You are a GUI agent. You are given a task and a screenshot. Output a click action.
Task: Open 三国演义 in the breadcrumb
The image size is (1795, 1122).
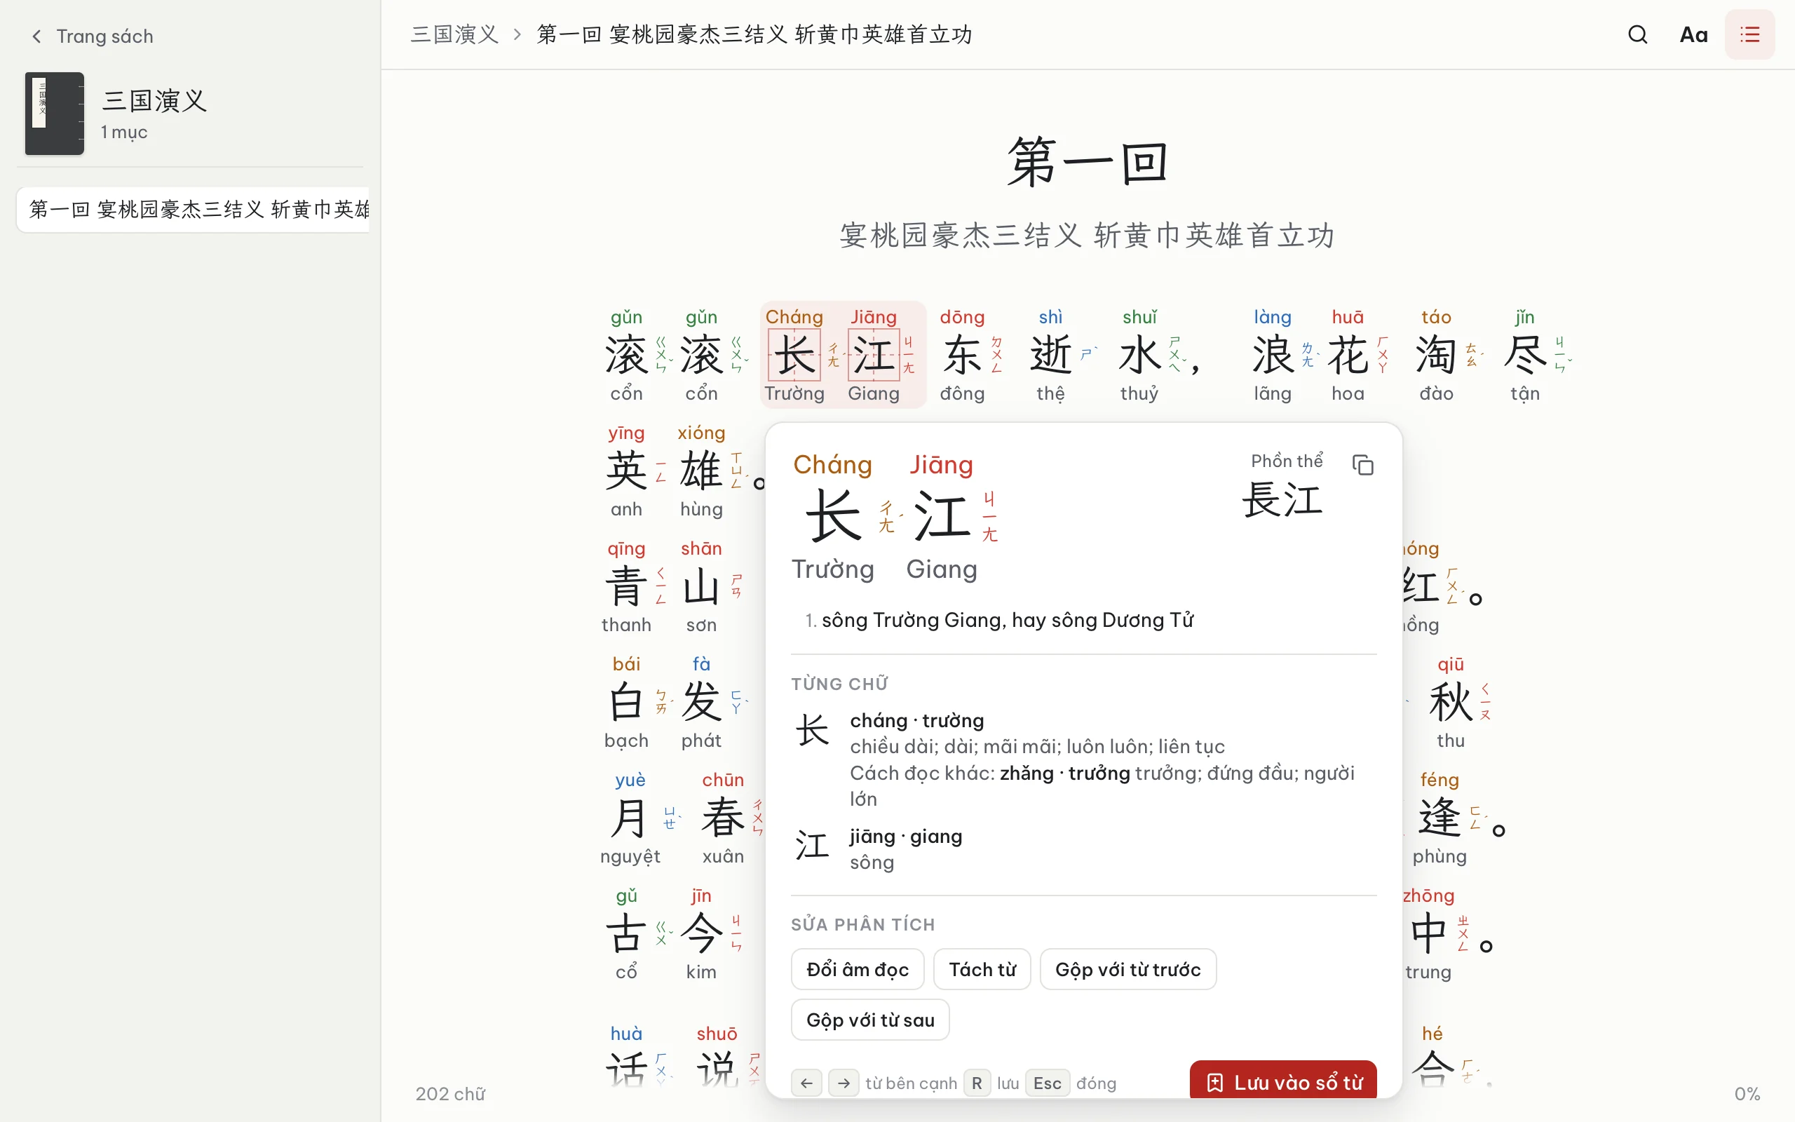[454, 35]
